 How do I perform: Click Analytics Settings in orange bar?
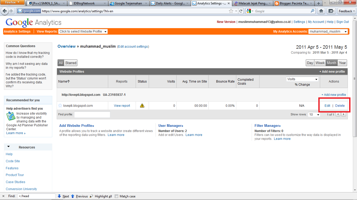tap(17, 32)
